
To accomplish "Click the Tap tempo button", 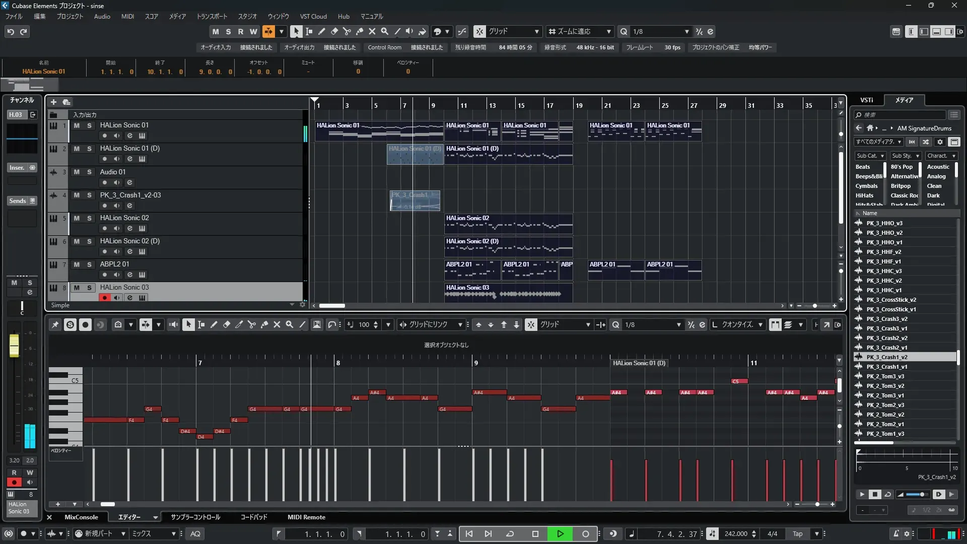I will 798,534.
